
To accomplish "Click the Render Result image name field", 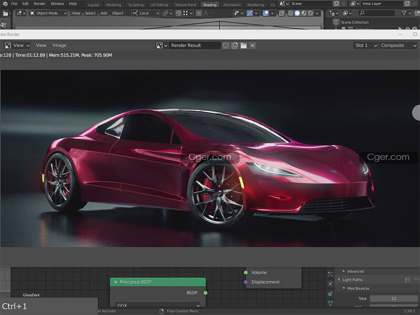I will [x=195, y=45].
